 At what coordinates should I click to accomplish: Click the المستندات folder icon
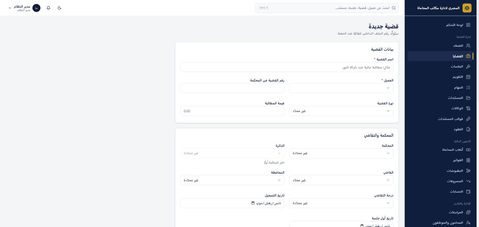(468, 98)
